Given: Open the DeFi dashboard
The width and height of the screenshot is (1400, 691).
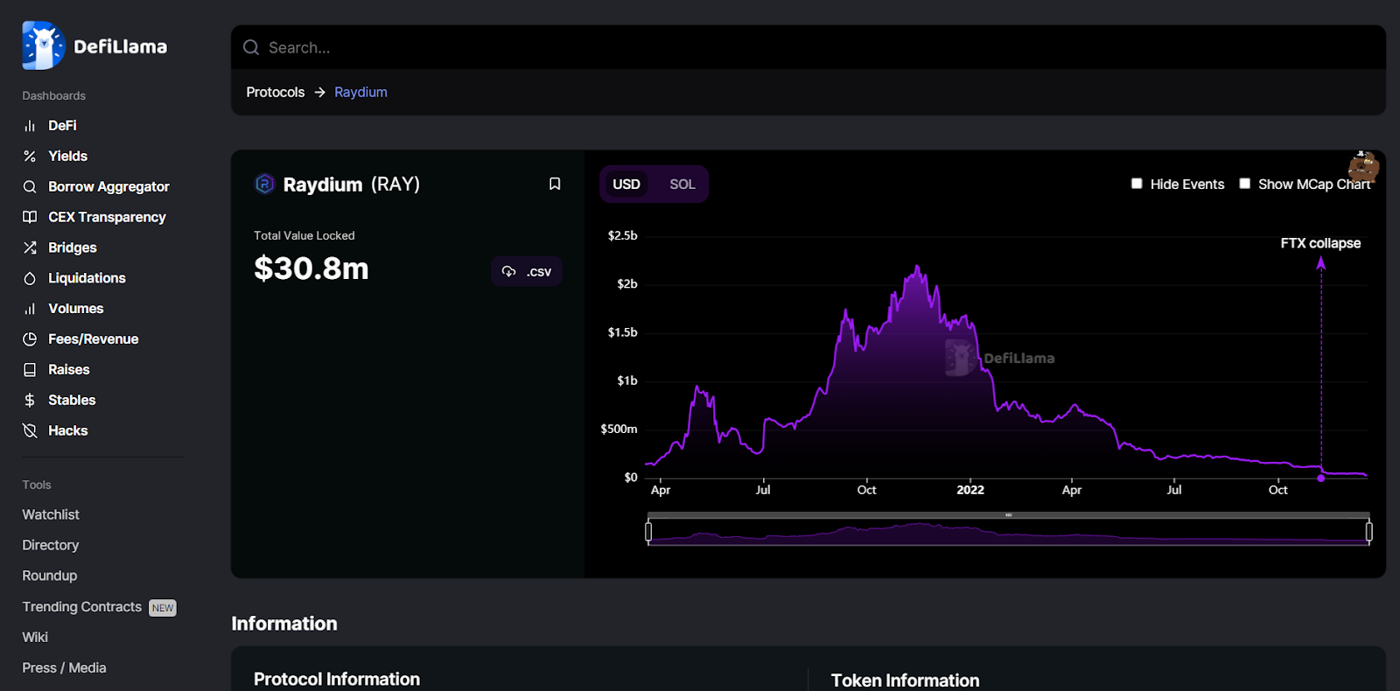Looking at the screenshot, I should pos(62,126).
